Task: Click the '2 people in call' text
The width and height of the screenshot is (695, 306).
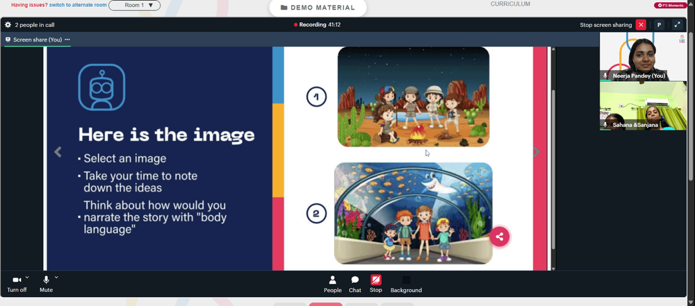Action: pyautogui.click(x=35, y=25)
